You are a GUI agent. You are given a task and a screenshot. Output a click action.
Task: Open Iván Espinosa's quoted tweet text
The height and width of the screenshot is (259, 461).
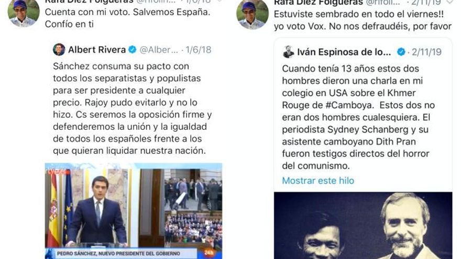[358, 117]
